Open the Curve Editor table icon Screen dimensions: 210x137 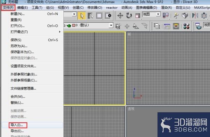167,26
